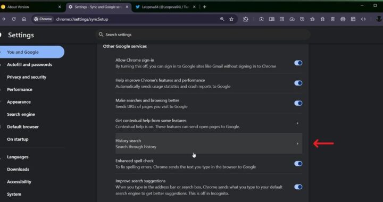Expand Get contextual help arrow
The height and width of the screenshot is (202, 383).
(297, 123)
